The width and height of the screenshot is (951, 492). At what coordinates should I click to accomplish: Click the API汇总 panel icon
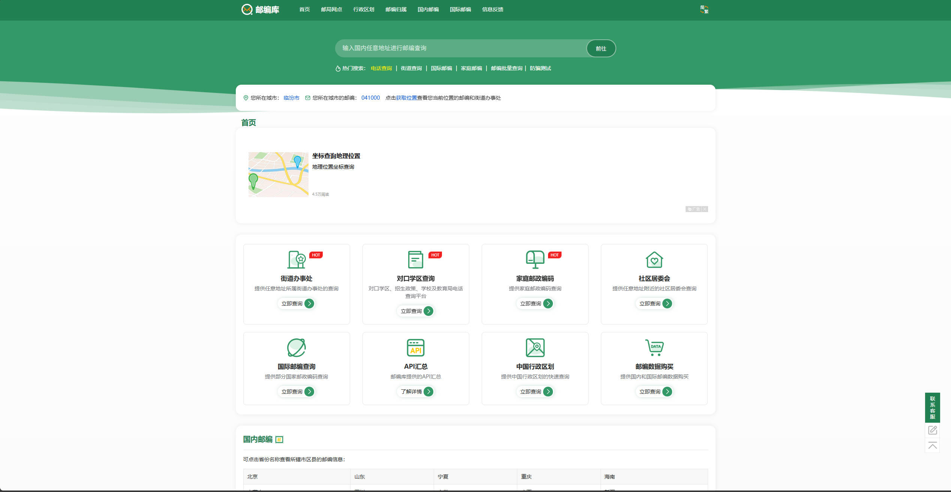click(x=416, y=348)
